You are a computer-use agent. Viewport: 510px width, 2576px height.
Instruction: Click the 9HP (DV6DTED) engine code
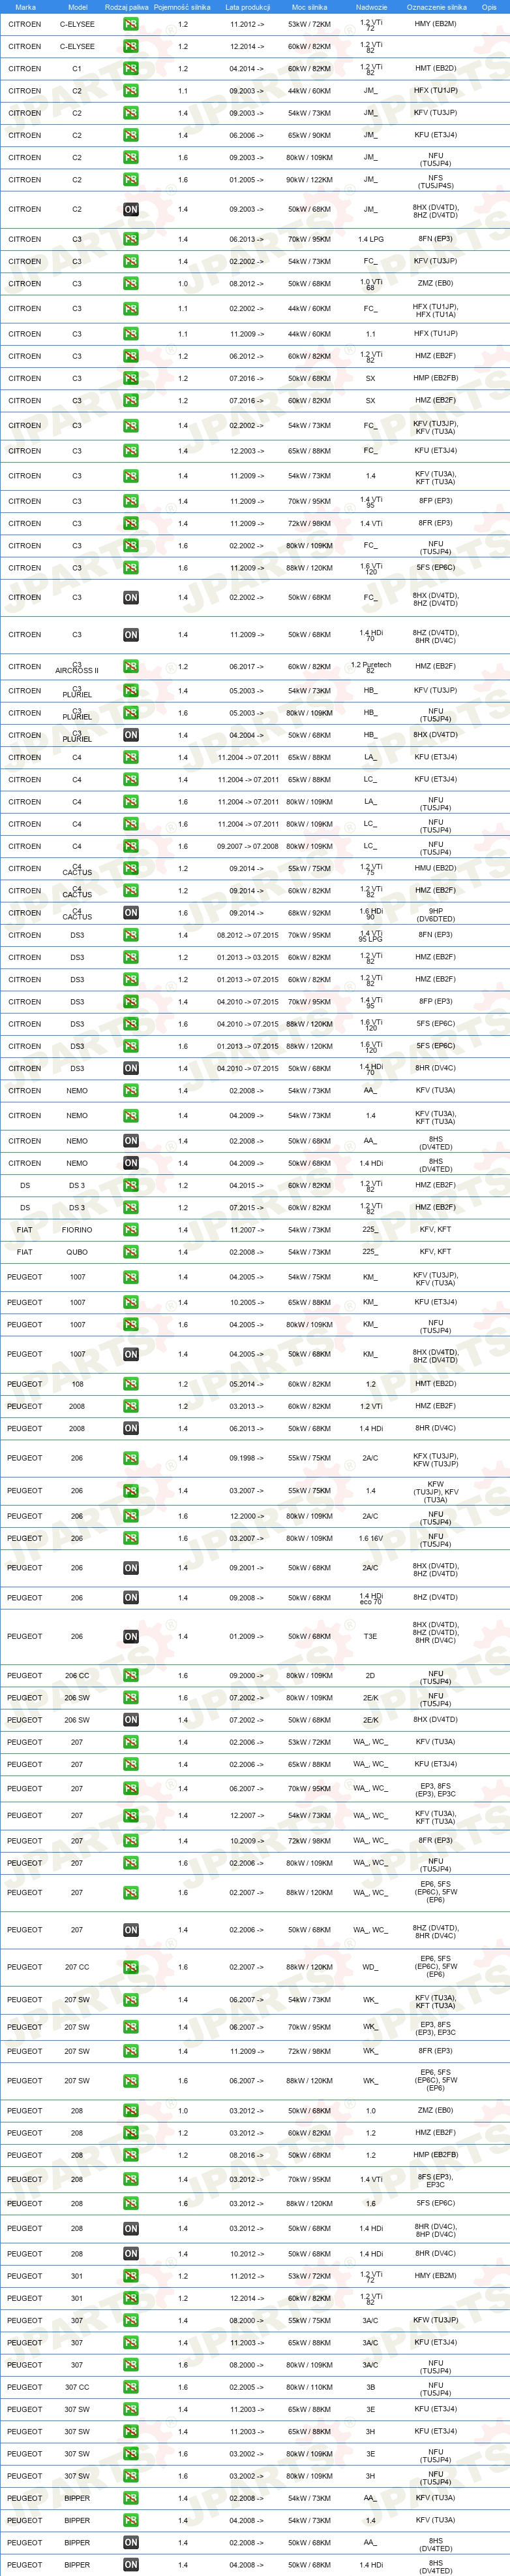436,914
